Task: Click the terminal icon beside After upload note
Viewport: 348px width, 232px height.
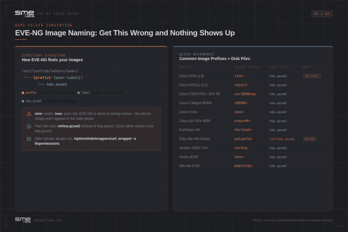Action: coord(29,139)
